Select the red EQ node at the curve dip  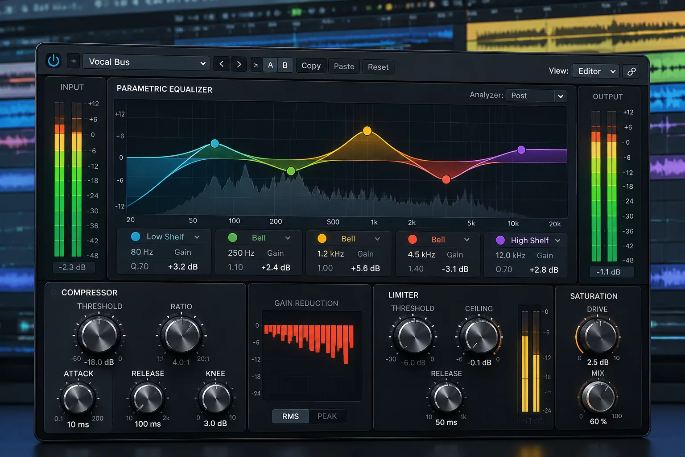pos(446,179)
